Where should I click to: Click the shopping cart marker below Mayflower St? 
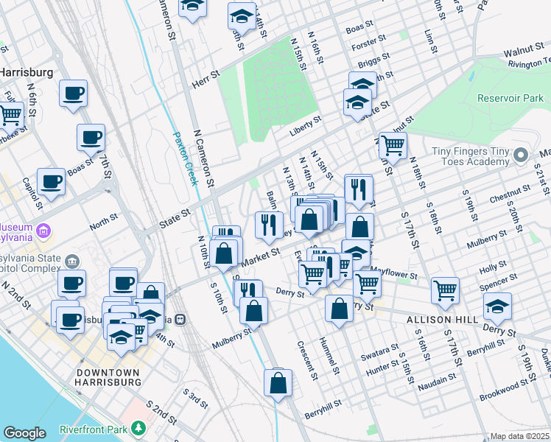368,284
